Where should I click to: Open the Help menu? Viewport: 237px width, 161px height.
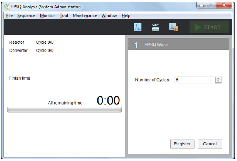[x=126, y=15]
